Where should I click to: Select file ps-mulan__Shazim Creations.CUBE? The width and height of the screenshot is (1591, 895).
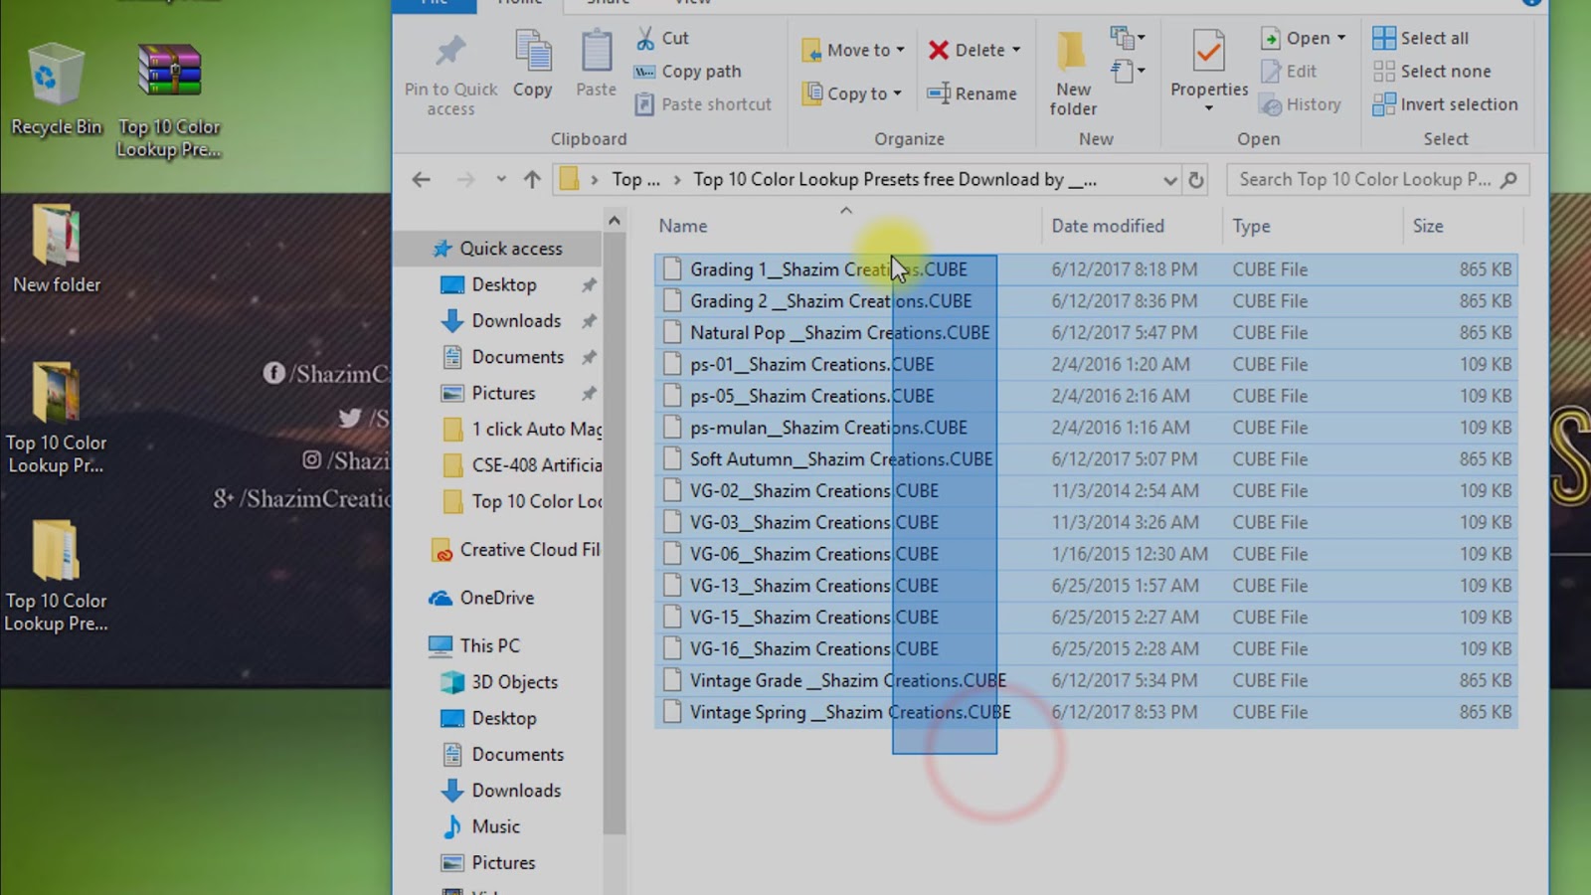[1086, 428]
